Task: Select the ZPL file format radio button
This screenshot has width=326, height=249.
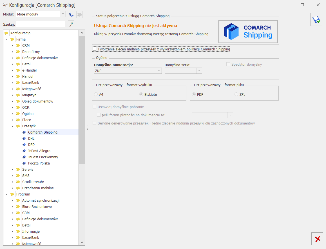Action: pyautogui.click(x=236, y=94)
